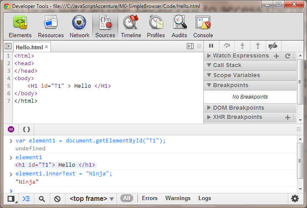The height and width of the screenshot is (208, 307).
Task: Open the Profiles panel
Action: click(x=156, y=27)
